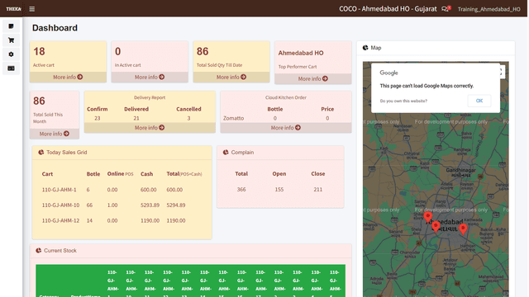Click Complain close value 211
The width and height of the screenshot is (529, 297).
click(x=317, y=190)
